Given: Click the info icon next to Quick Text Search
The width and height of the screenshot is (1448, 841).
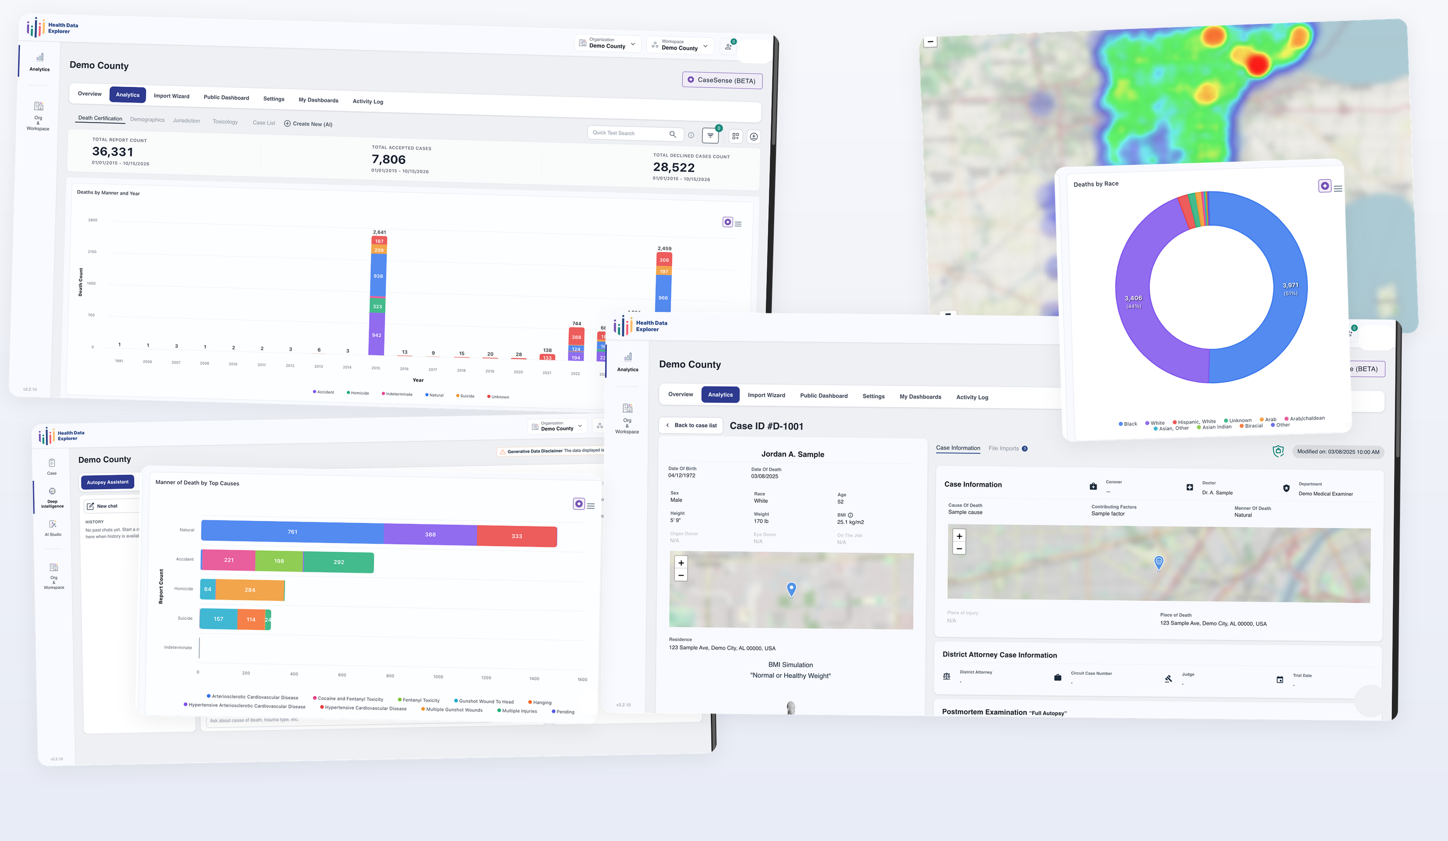Looking at the screenshot, I should [x=691, y=136].
